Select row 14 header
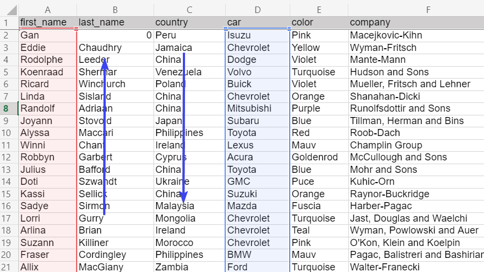Screen dimensions: 484x272 (9, 182)
